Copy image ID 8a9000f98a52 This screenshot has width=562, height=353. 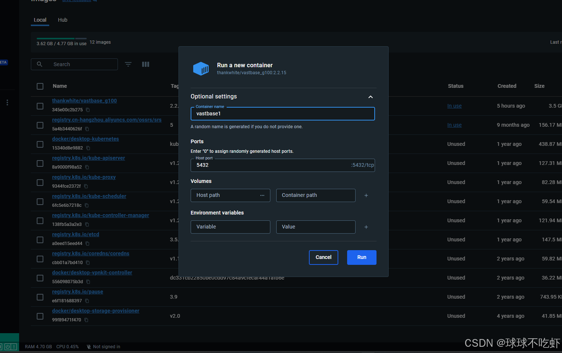click(87, 167)
